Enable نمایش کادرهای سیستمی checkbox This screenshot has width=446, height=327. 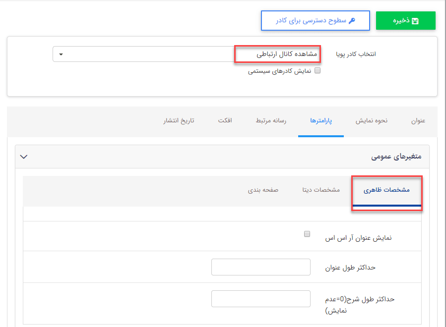click(x=318, y=70)
